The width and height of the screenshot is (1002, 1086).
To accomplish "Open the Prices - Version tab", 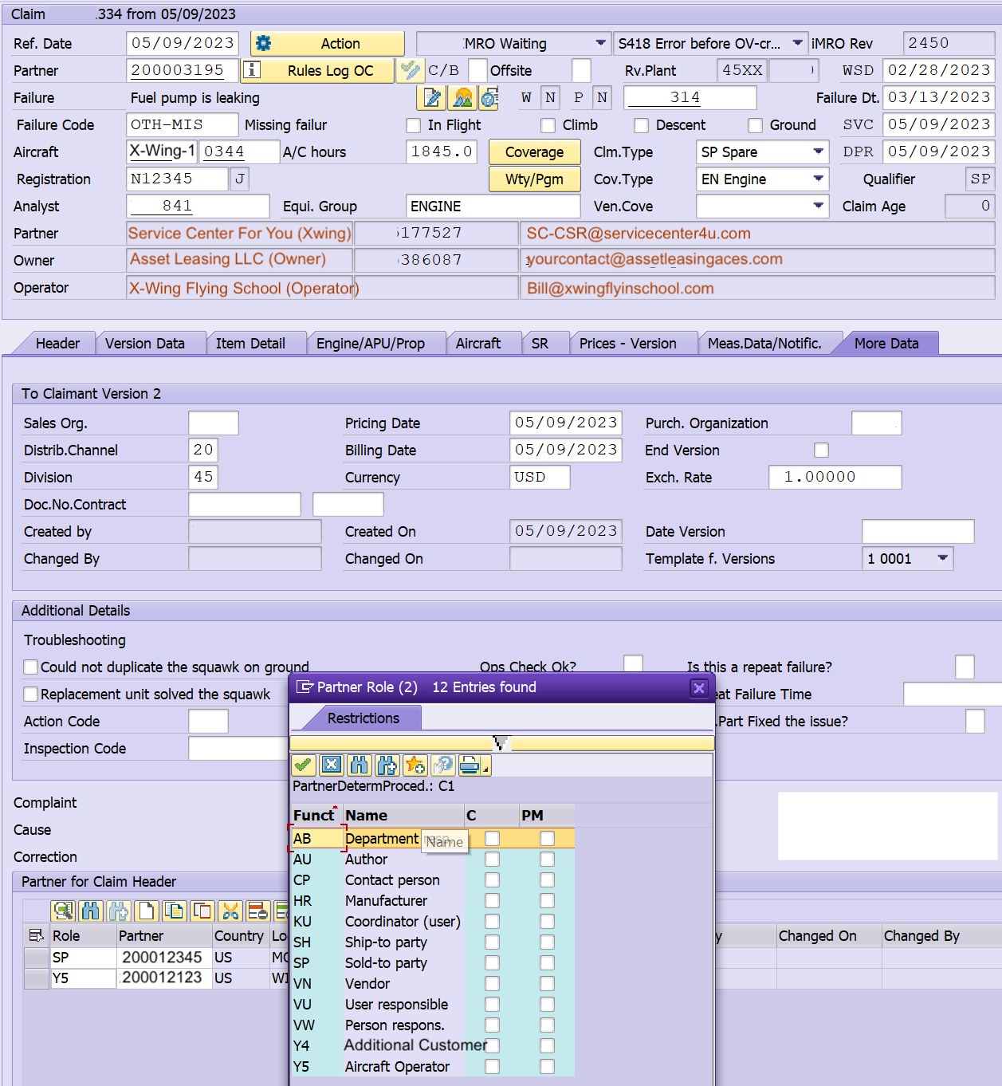I will click(x=627, y=344).
